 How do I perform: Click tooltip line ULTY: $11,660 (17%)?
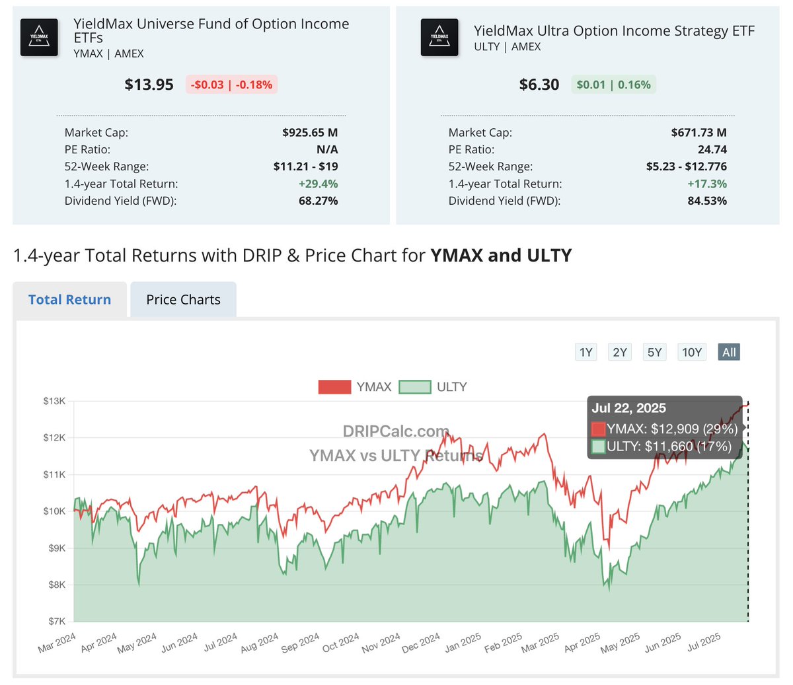[x=661, y=447]
